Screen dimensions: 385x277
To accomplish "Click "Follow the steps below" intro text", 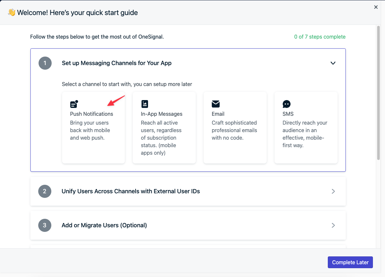I will (x=97, y=37).
